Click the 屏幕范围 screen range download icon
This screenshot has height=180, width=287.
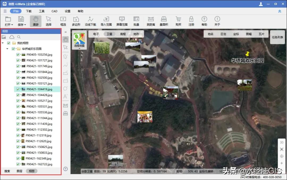[x=121, y=21]
